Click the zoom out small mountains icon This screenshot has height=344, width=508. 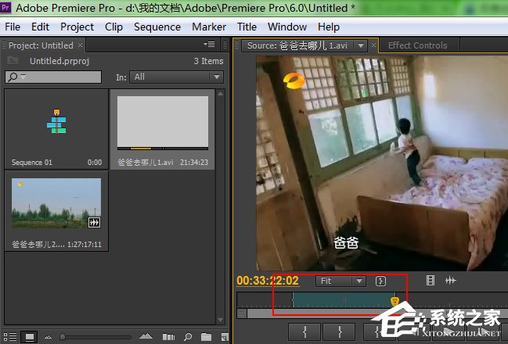(x=48, y=337)
